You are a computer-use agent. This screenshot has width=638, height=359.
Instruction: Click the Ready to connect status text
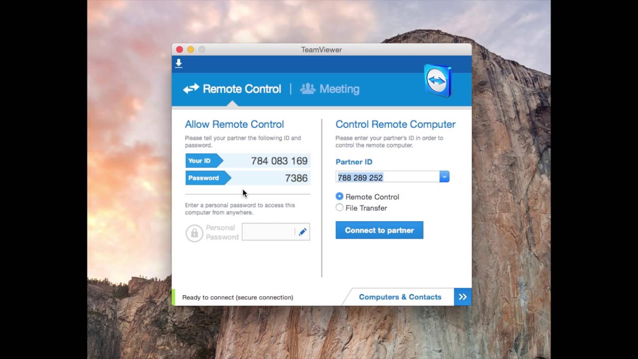tap(238, 297)
